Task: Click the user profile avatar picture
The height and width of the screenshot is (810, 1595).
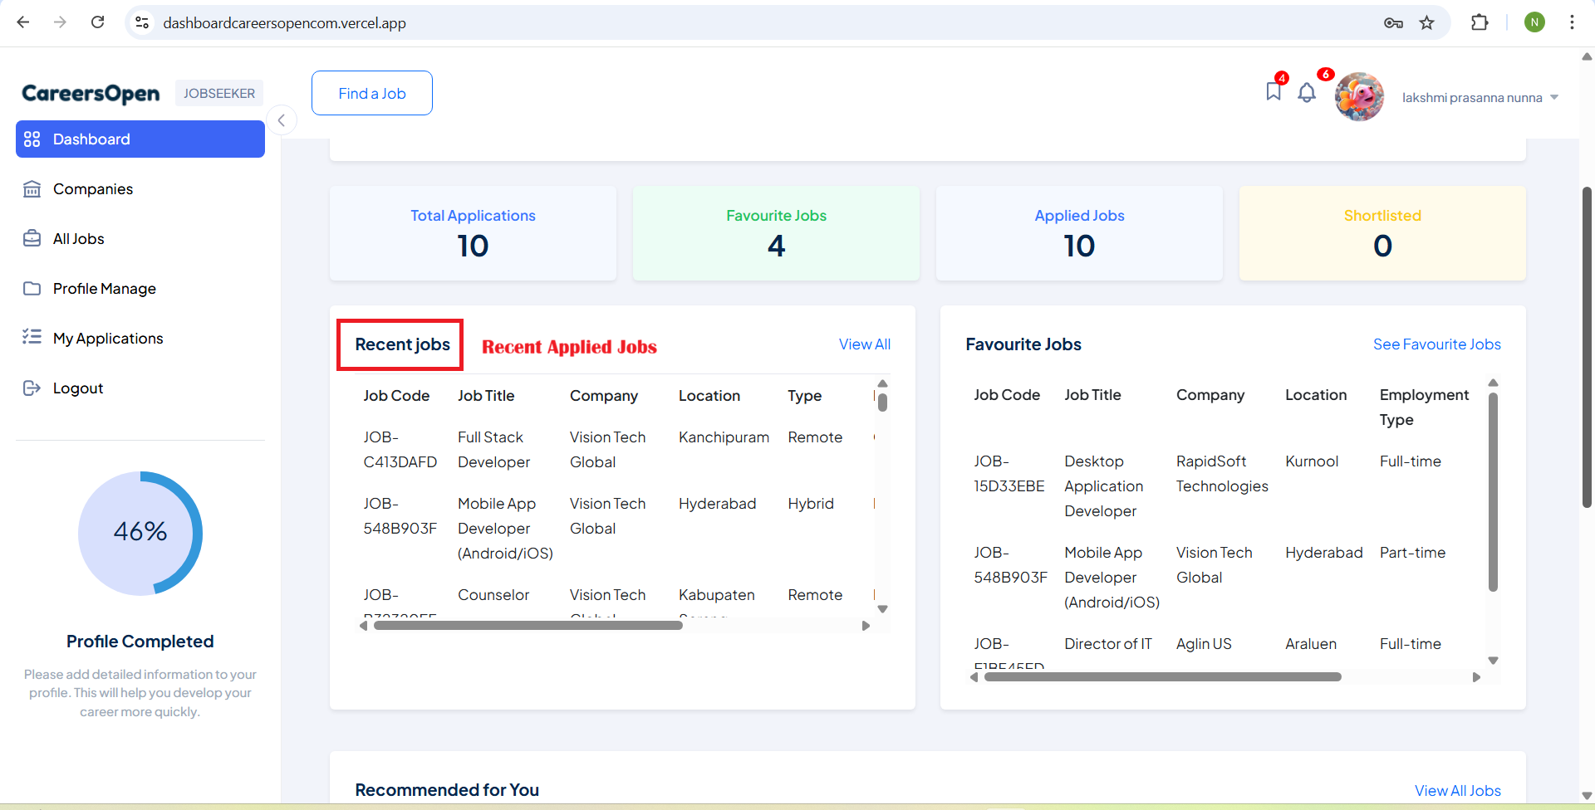Action: point(1359,97)
